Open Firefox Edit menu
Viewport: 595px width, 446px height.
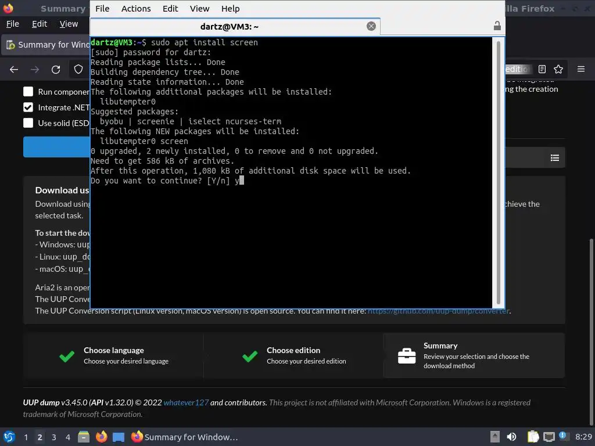40,24
